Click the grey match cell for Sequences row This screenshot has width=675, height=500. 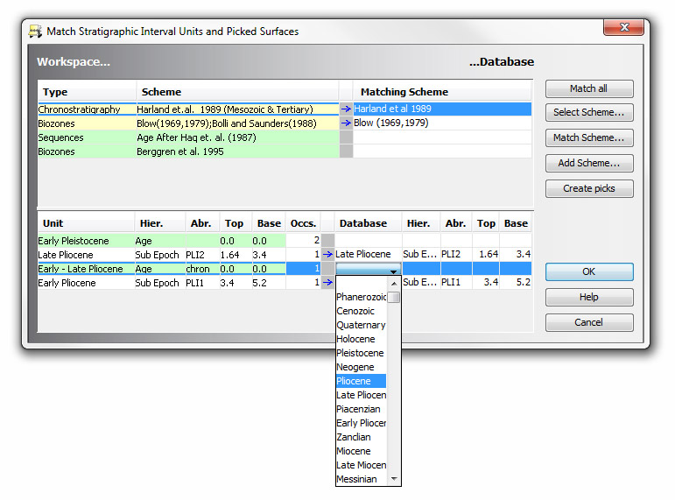[x=346, y=137]
